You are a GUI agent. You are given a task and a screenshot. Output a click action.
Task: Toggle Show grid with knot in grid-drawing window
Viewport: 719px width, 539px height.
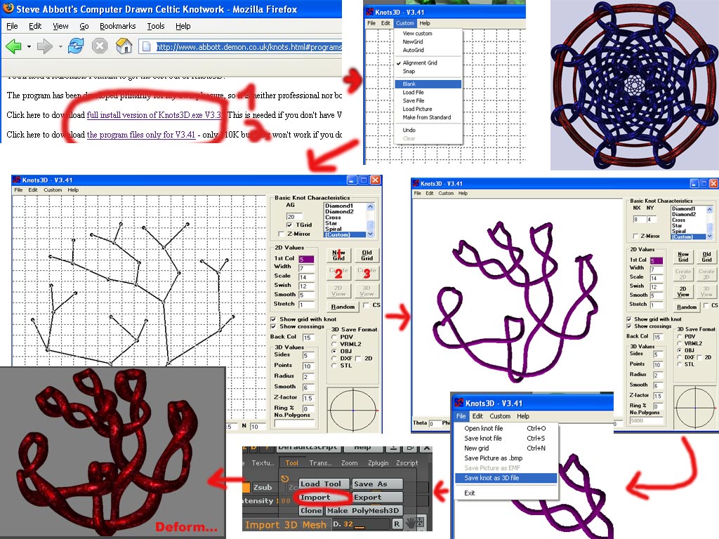[x=273, y=319]
